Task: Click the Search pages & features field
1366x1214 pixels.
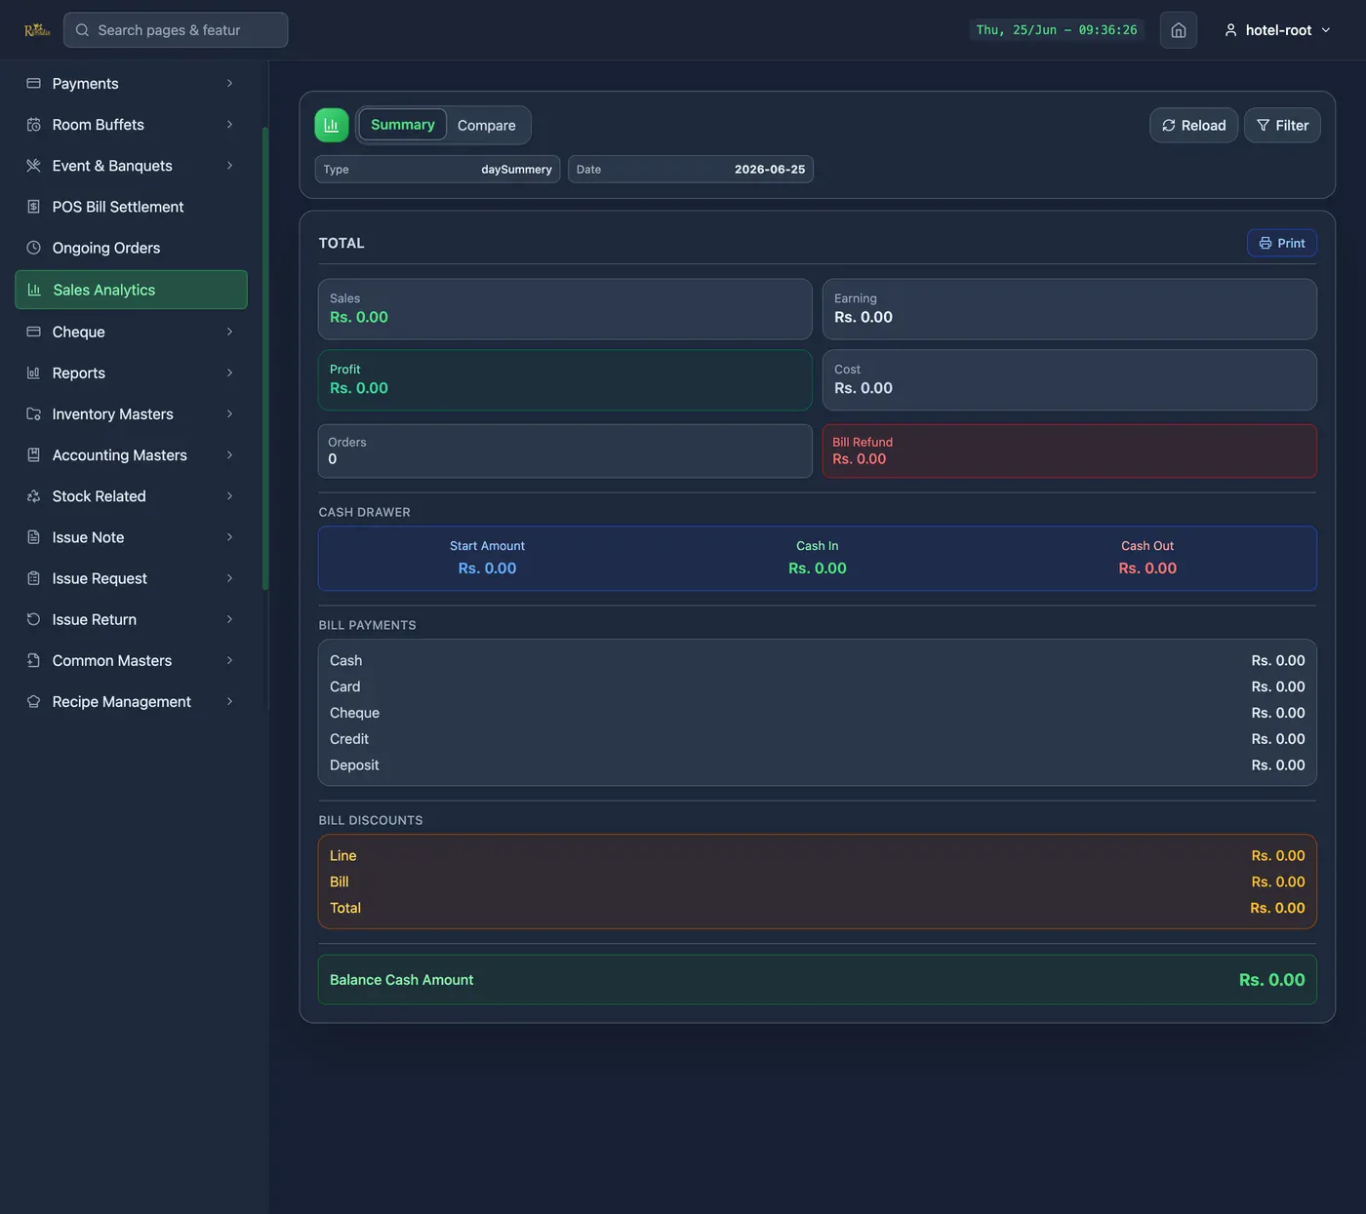Action: coord(176,30)
